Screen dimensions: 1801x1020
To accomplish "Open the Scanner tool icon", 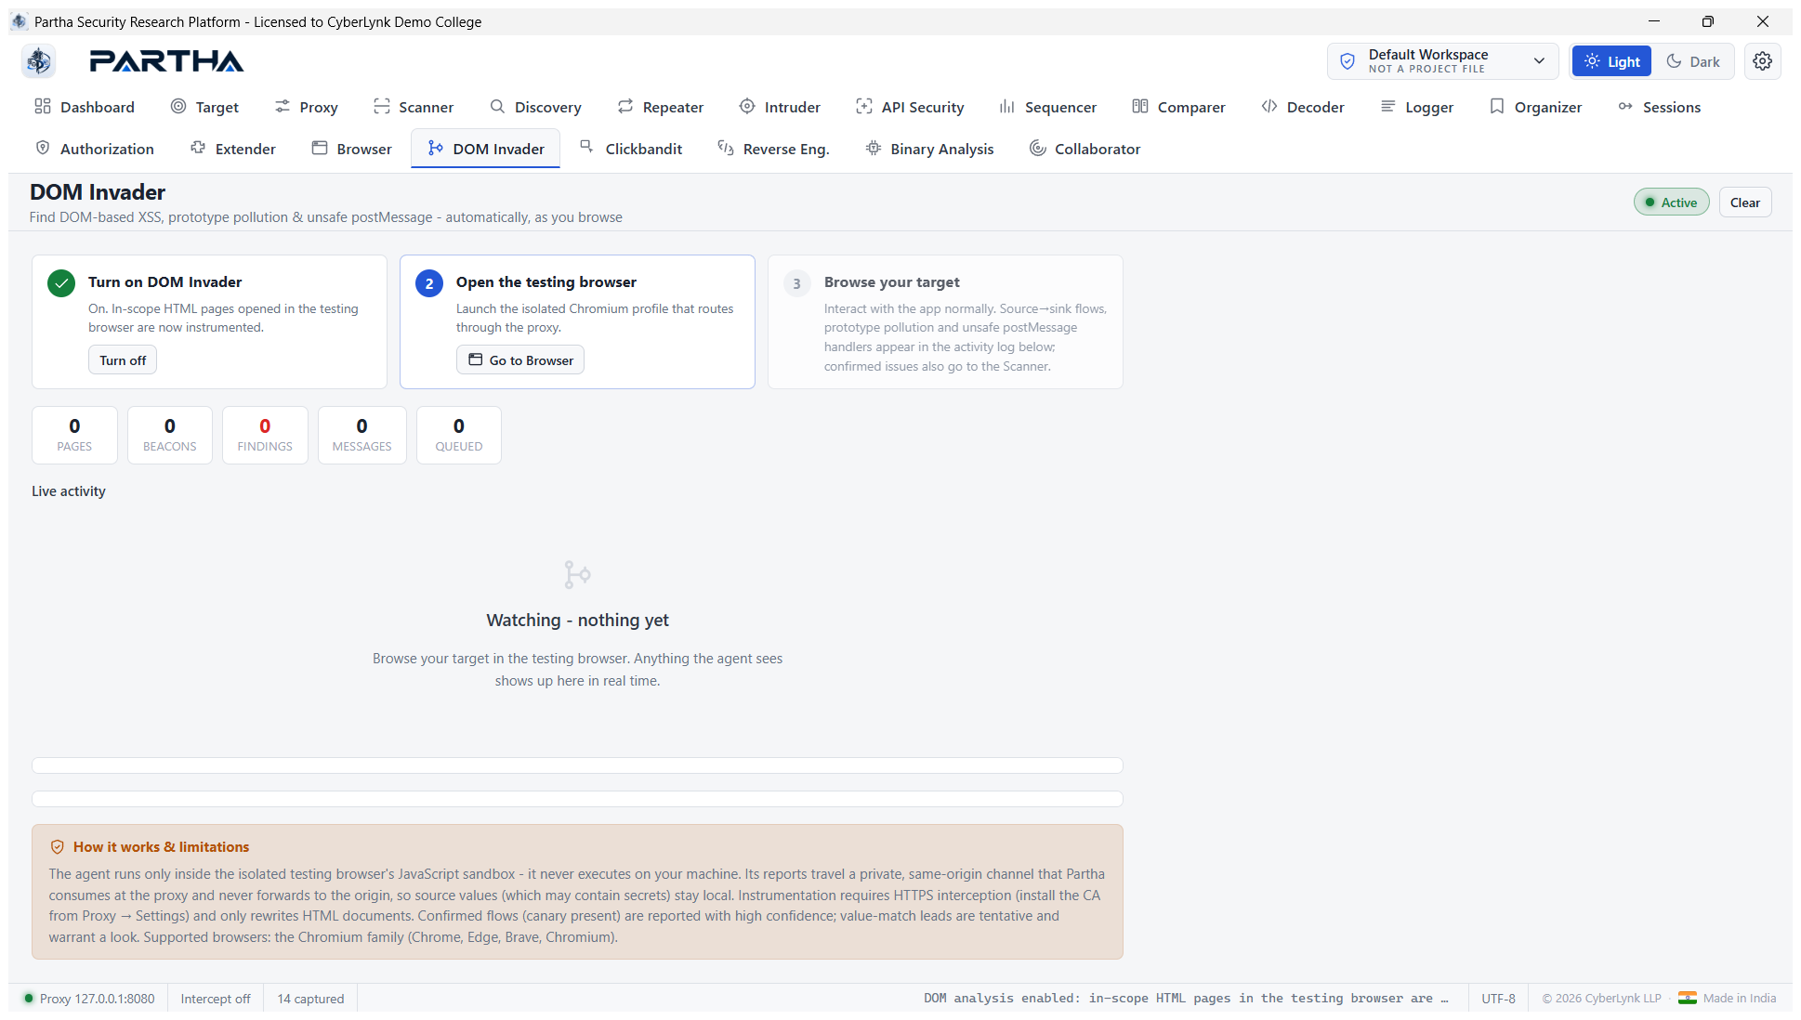I will tap(382, 107).
